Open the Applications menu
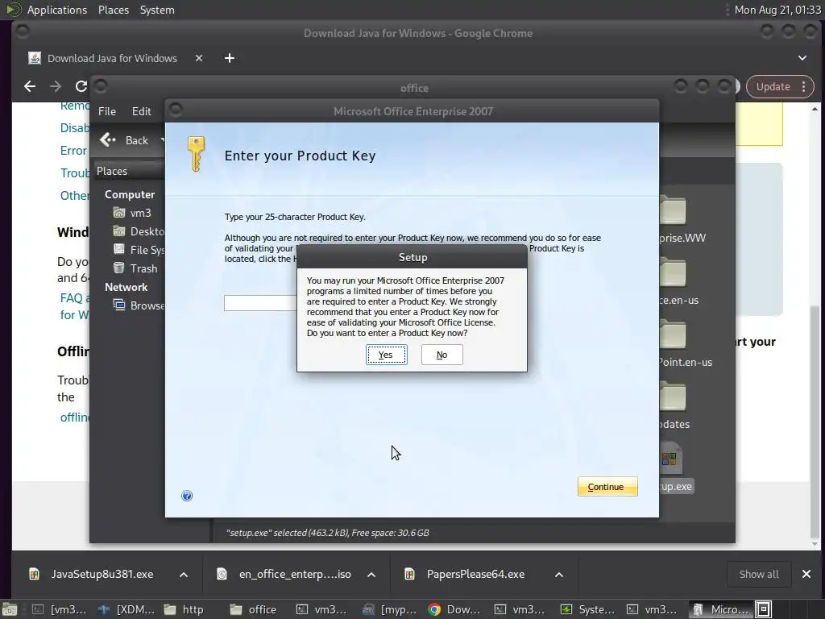The height and width of the screenshot is (619, 825). coord(57,10)
